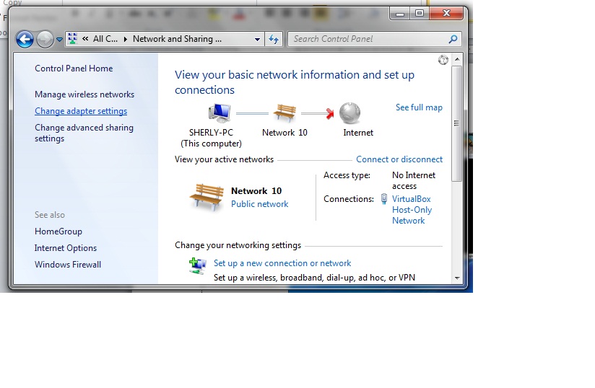The height and width of the screenshot is (388, 595).
Task: Click the Set up new connection icon
Action: coord(198,265)
